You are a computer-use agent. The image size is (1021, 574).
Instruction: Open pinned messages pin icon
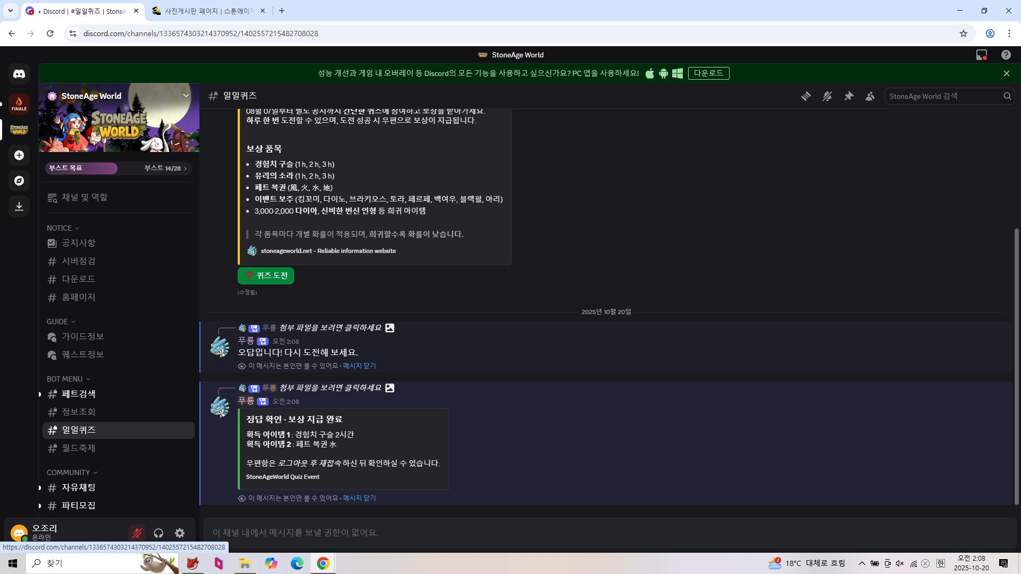tap(849, 96)
